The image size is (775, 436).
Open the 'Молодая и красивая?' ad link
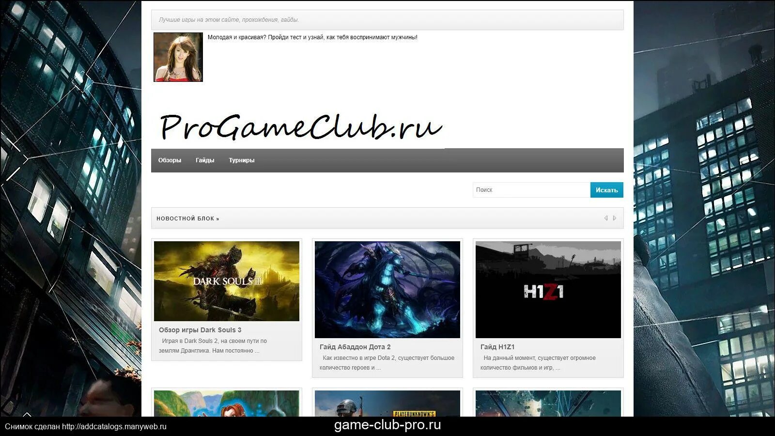click(x=312, y=37)
